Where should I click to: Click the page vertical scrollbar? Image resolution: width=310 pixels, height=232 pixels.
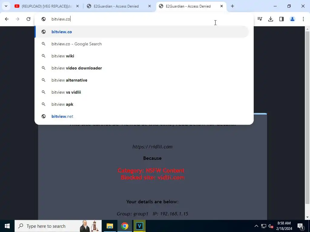tap(307, 118)
